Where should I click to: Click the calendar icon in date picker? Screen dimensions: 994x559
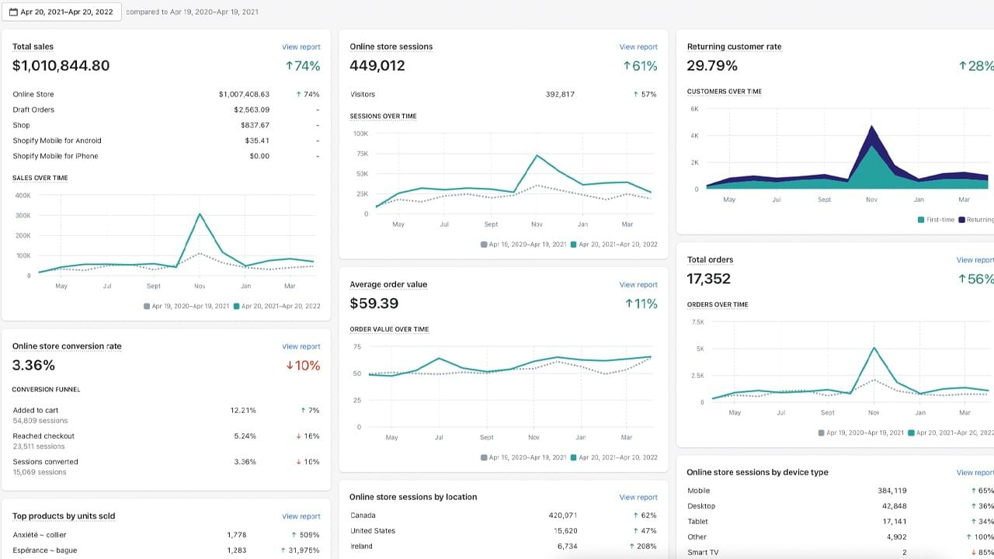click(x=13, y=12)
